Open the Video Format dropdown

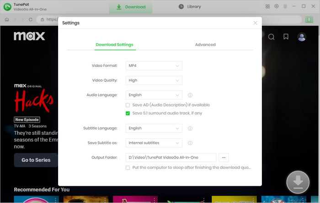[154, 66]
